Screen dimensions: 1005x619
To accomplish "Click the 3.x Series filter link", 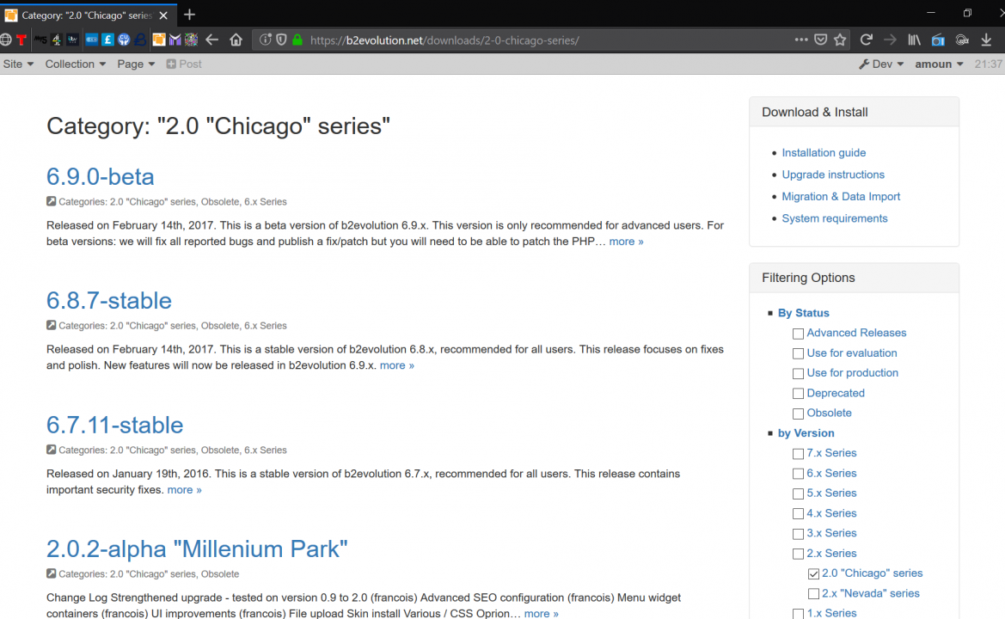I will pyautogui.click(x=831, y=533).
